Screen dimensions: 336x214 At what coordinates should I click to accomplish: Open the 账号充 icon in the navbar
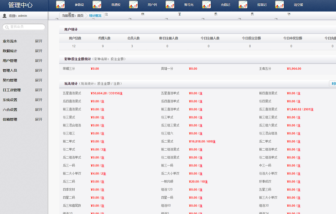[170, 5]
